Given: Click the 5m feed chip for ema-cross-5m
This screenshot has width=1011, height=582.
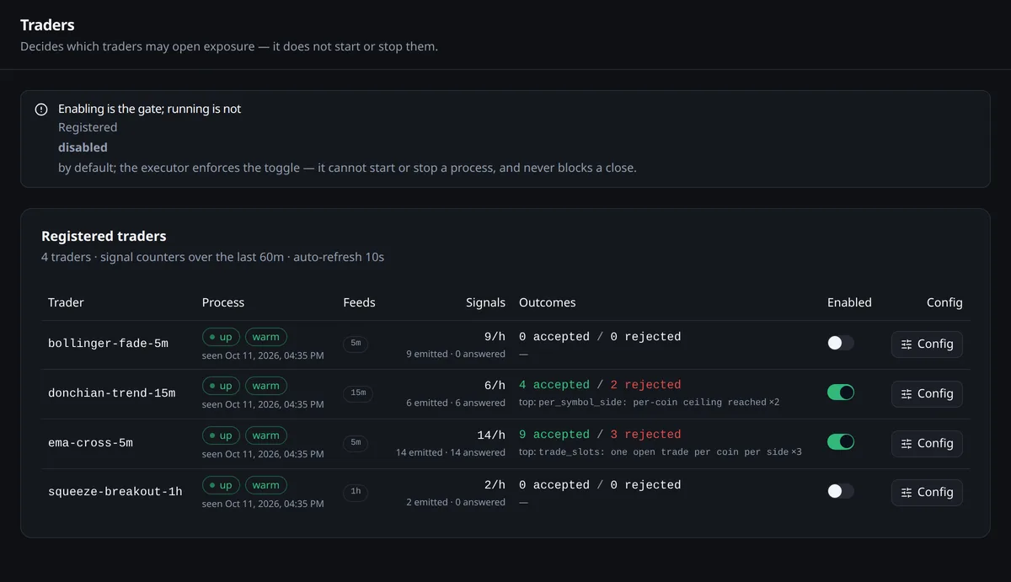Looking at the screenshot, I should 356,443.
